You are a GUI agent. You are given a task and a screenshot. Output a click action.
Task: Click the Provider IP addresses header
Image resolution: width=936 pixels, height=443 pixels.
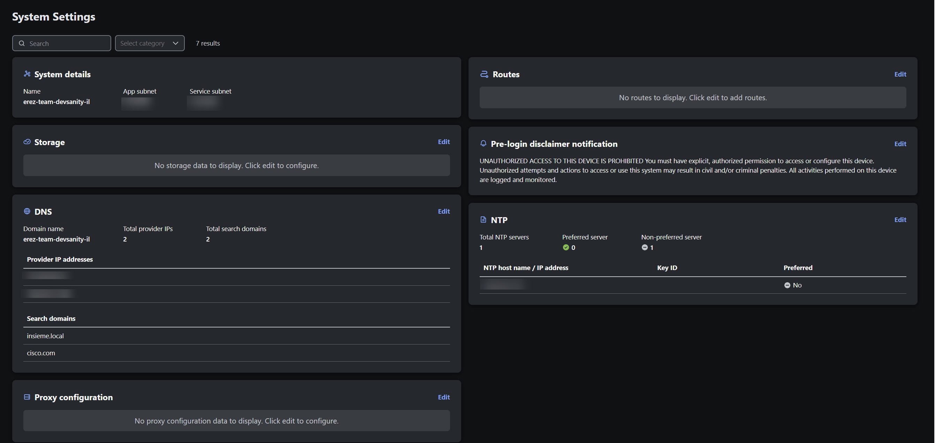[x=60, y=259]
